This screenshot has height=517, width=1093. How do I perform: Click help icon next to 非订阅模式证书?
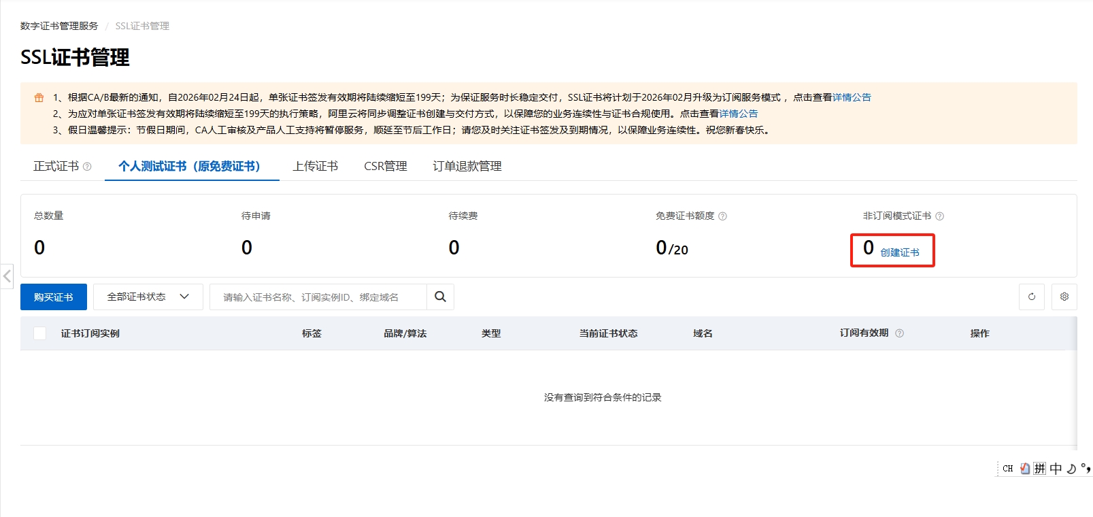pyautogui.click(x=940, y=216)
